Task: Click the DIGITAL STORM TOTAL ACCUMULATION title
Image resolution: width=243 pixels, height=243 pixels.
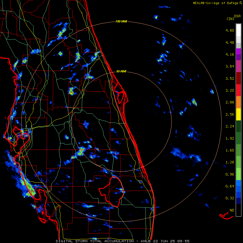Action: (95, 241)
